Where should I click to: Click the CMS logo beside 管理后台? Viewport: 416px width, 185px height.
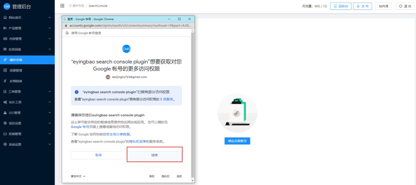7,6
